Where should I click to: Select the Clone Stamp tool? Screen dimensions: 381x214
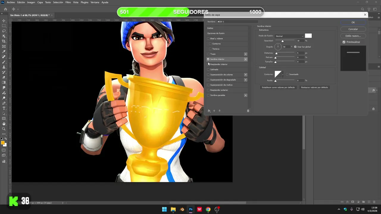point(4,67)
